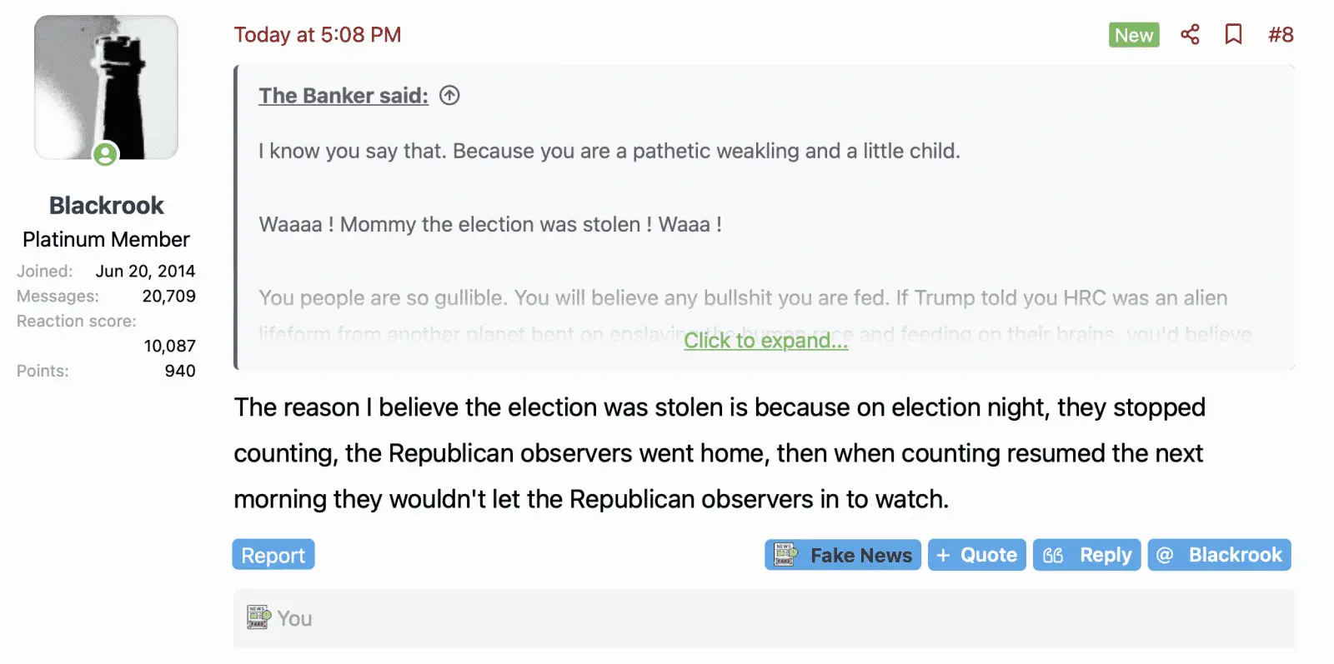This screenshot has height=664, width=1334.
Task: Expand the quoted post via Click to expand
Action: (x=765, y=341)
